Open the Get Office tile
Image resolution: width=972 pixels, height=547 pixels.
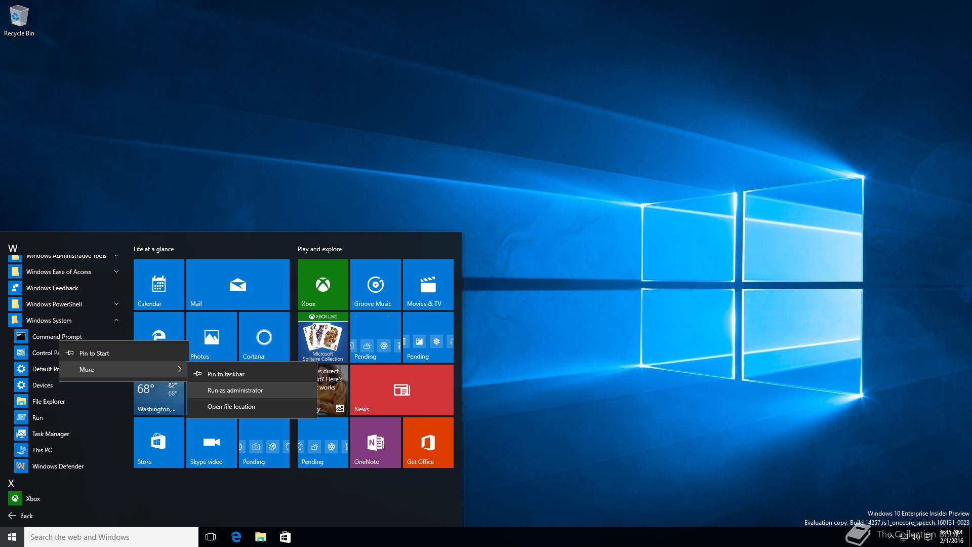pos(428,442)
